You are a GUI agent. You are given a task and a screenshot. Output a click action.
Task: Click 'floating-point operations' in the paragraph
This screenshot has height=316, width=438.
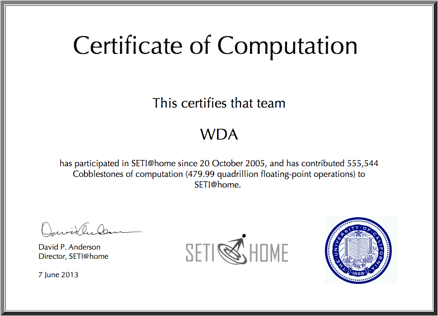pyautogui.click(x=309, y=174)
